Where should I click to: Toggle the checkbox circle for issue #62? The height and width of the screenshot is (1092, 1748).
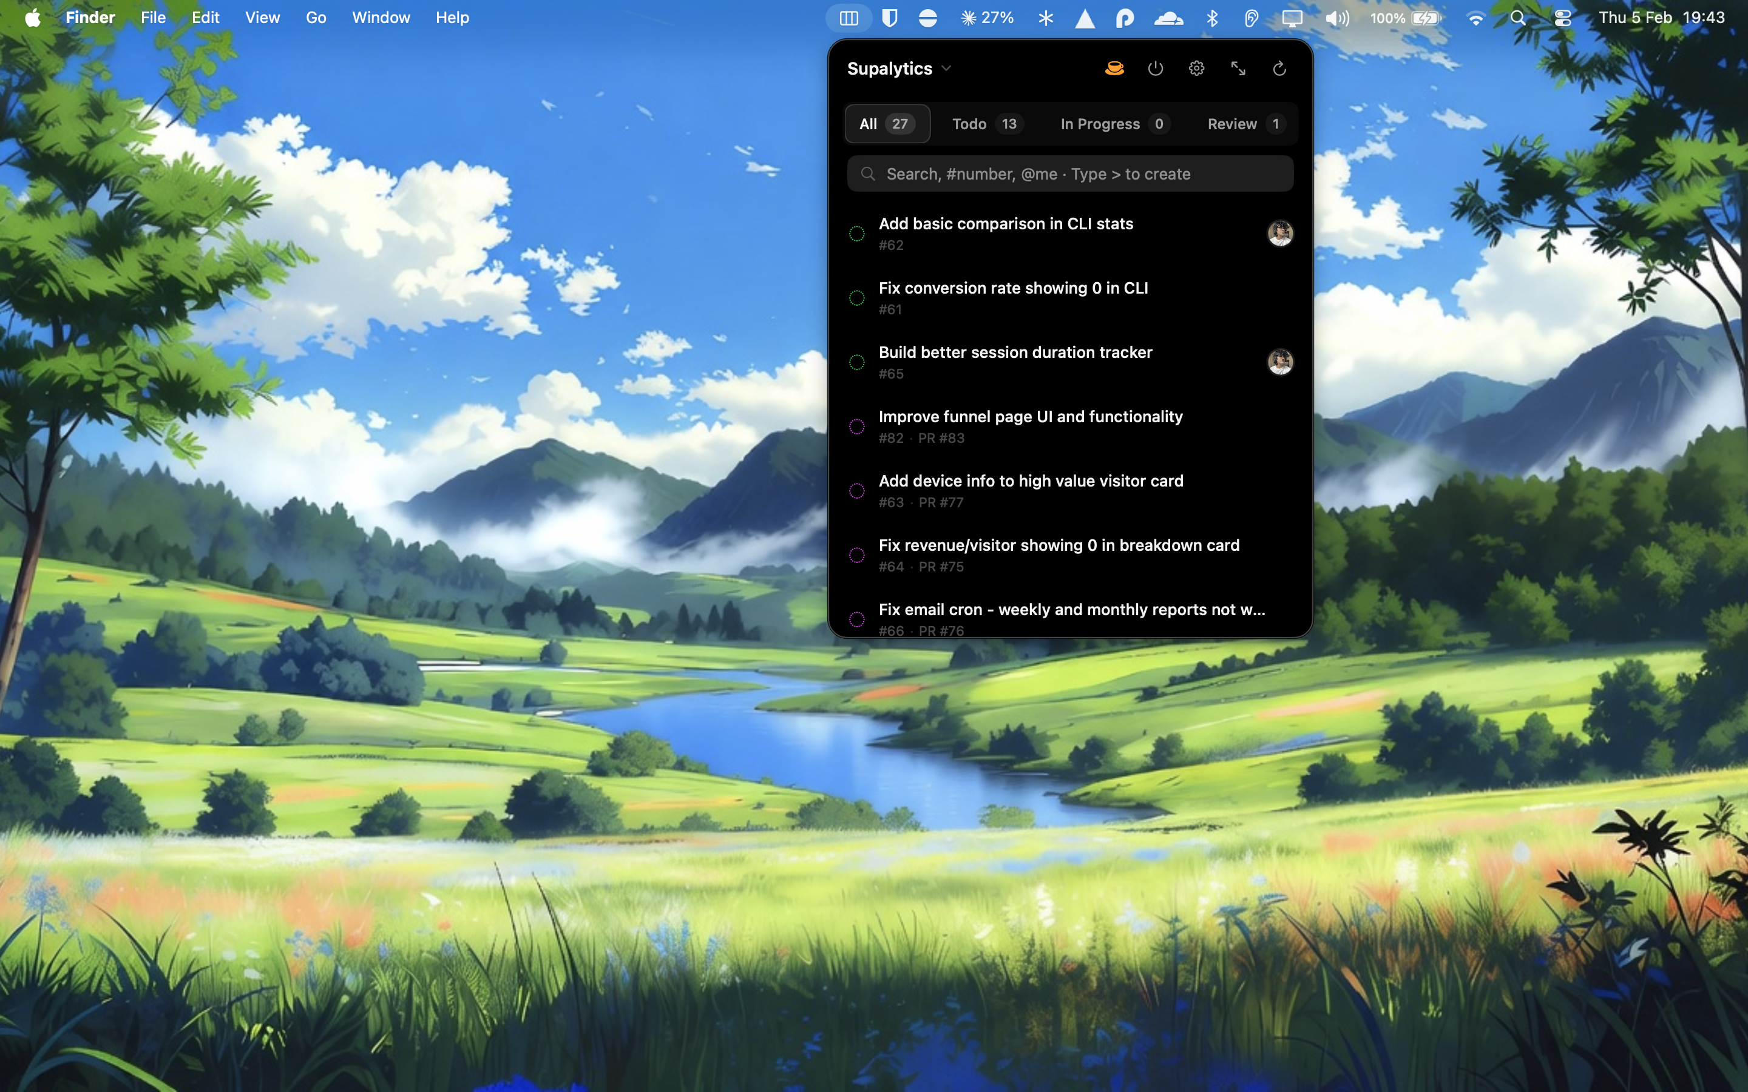(x=858, y=232)
